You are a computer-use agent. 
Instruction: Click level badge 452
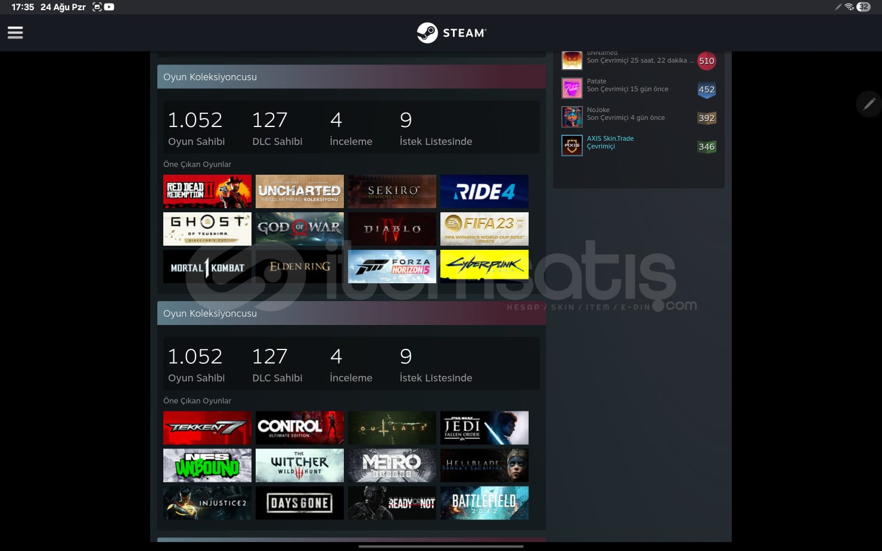pyautogui.click(x=707, y=89)
